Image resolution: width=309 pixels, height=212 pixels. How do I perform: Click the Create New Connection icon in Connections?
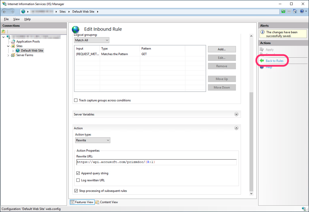[x=4, y=31]
